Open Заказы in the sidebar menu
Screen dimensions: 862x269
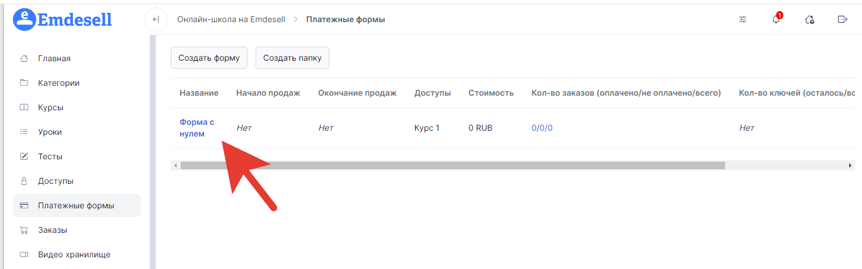click(x=52, y=230)
